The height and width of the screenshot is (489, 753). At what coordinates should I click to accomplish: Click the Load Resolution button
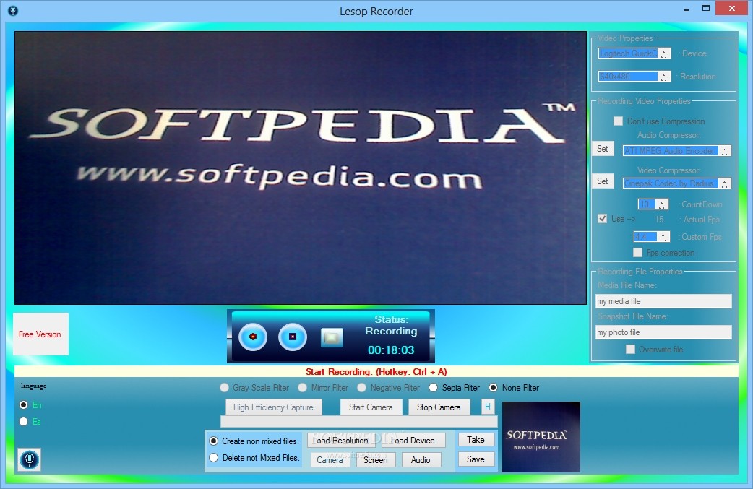click(x=340, y=440)
